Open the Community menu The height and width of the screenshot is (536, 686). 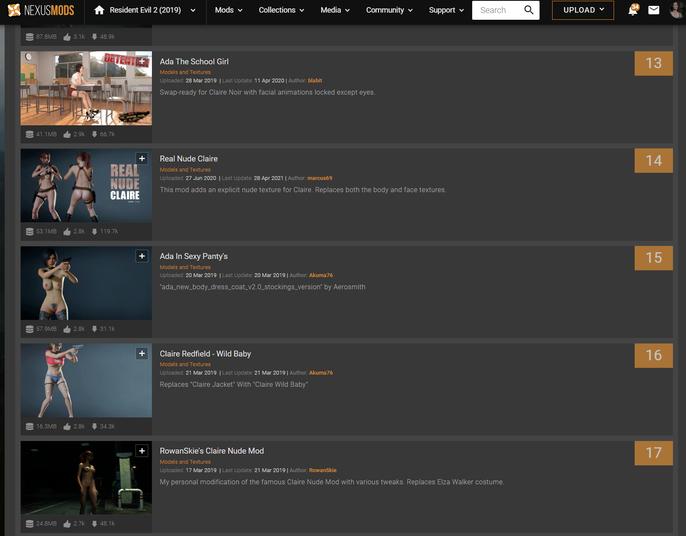point(389,10)
